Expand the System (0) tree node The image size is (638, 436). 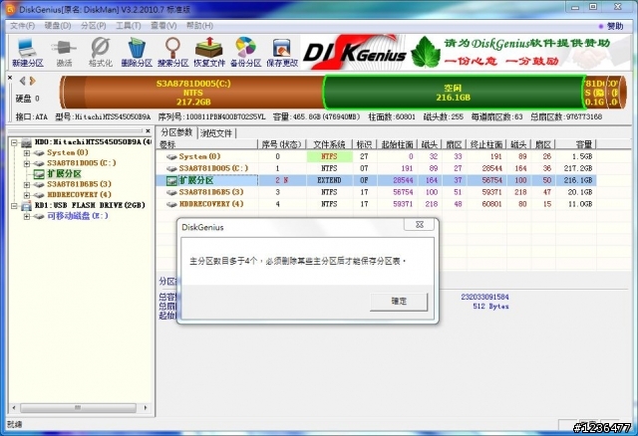27,153
